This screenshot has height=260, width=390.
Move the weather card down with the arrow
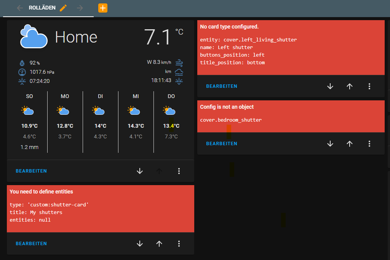pos(140,171)
